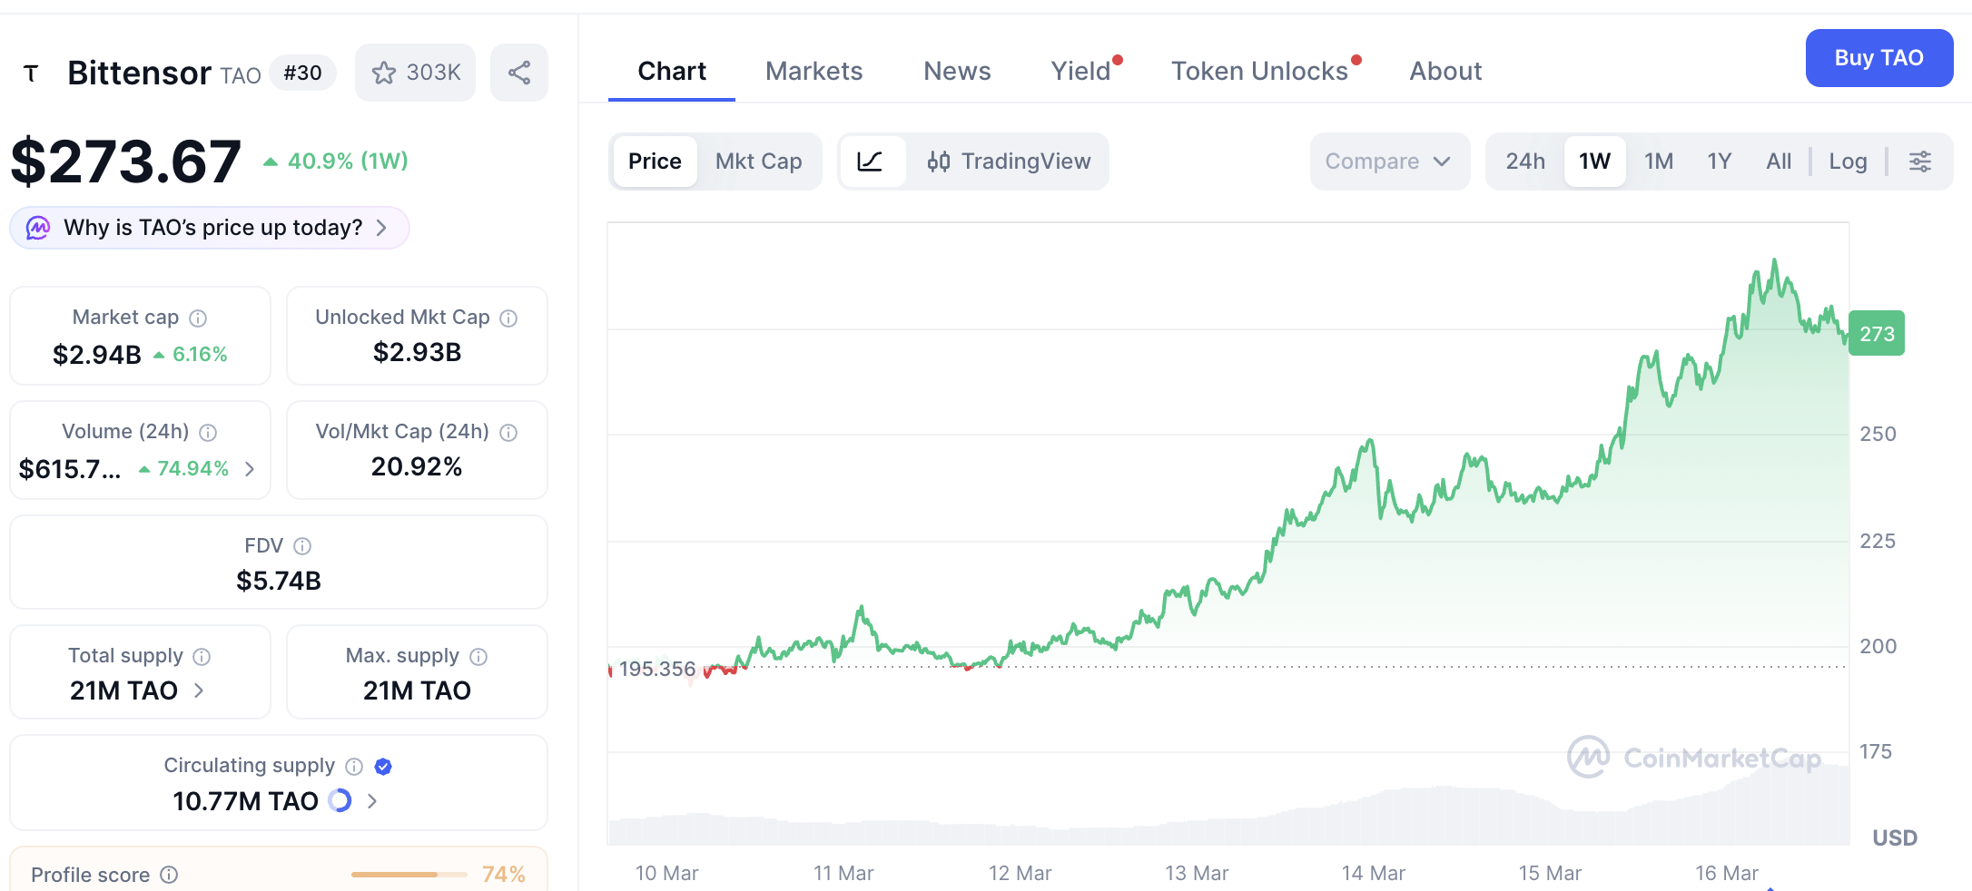Open "Why is TAO's price up today?"
The image size is (1972, 891).
click(210, 228)
